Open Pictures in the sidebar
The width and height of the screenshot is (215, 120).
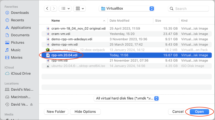pyautogui.click(x=17, y=42)
